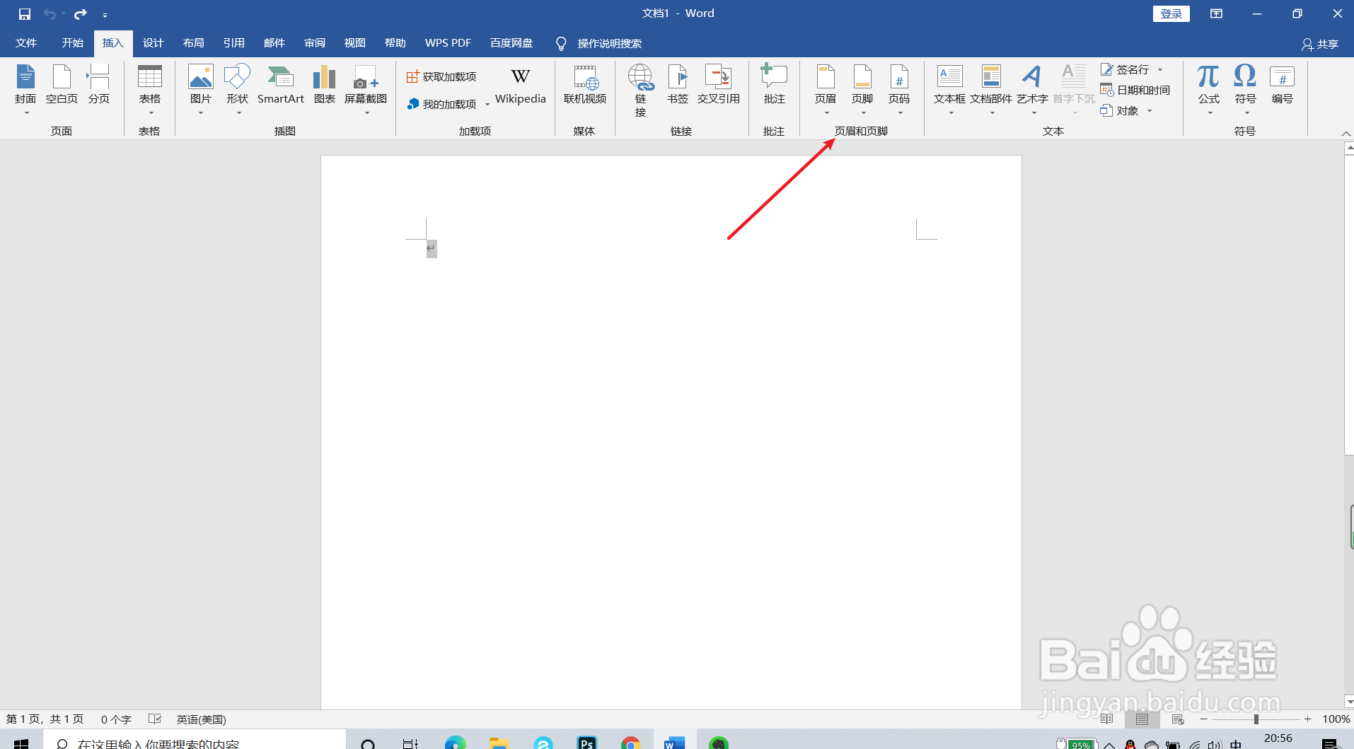Open the Shapes (形状) gallery

(x=238, y=90)
